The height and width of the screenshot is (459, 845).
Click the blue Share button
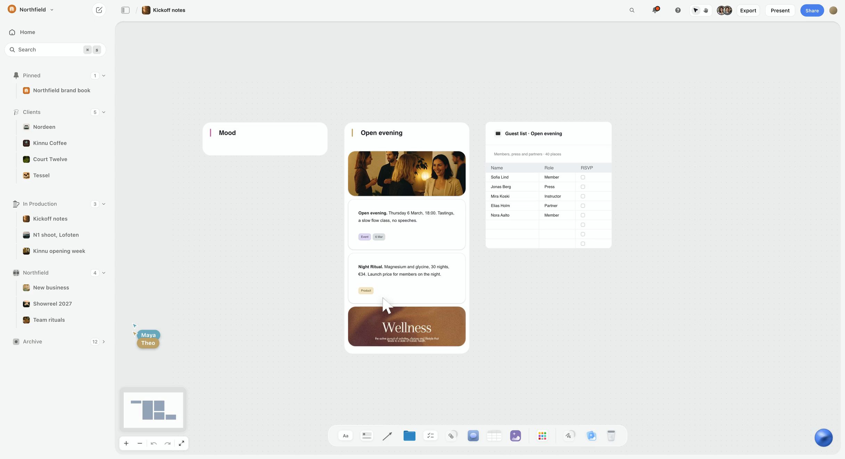click(x=812, y=10)
